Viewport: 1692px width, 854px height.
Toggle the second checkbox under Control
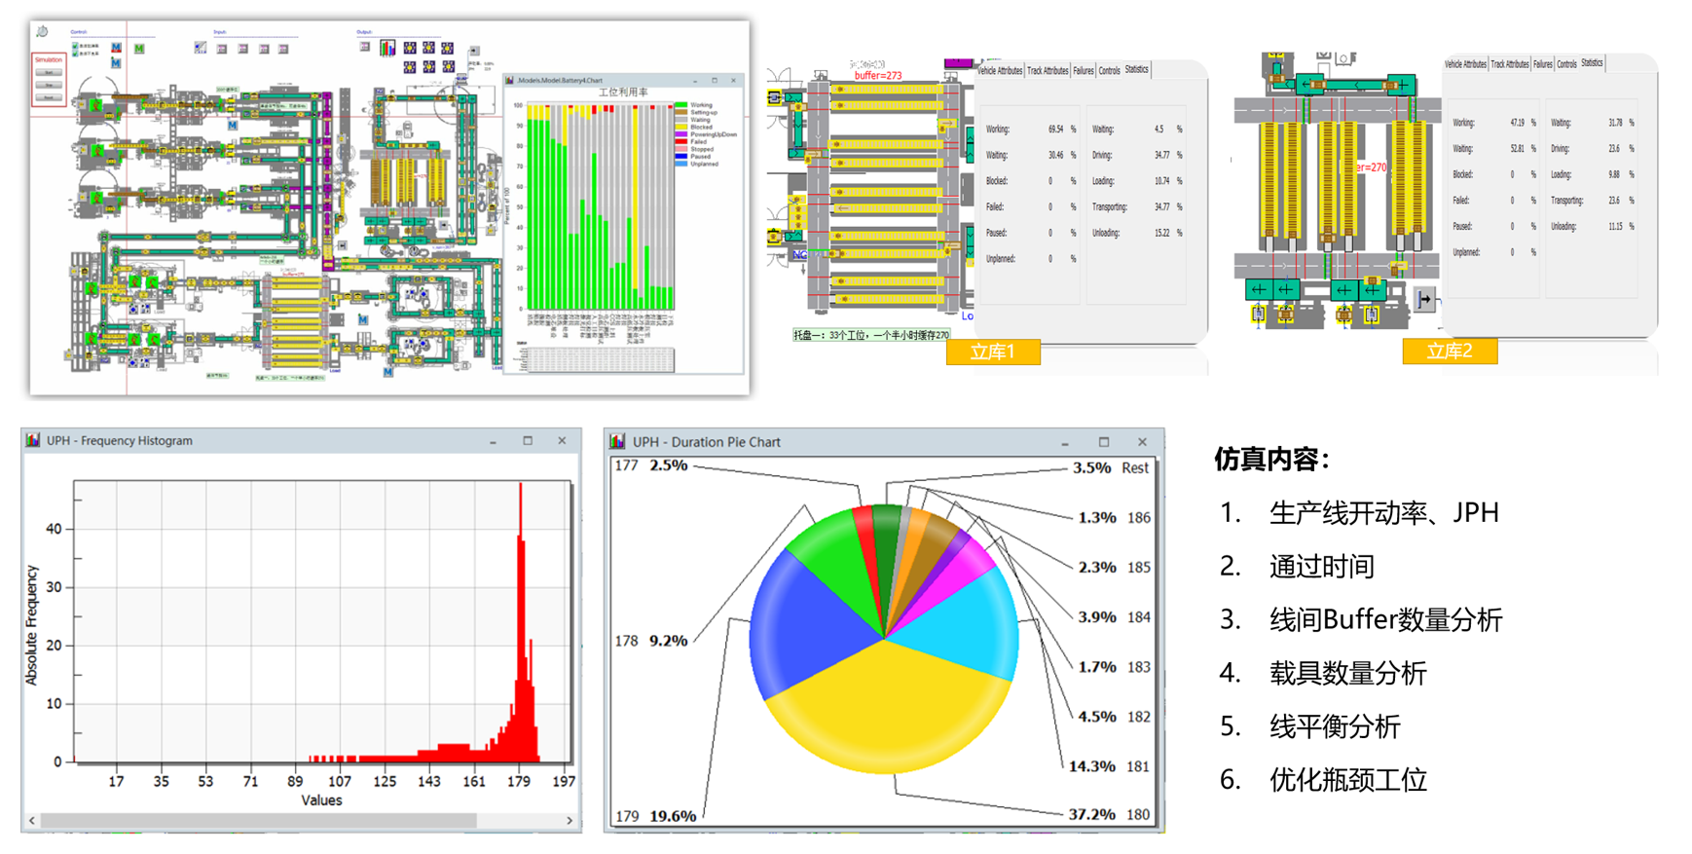coord(75,54)
